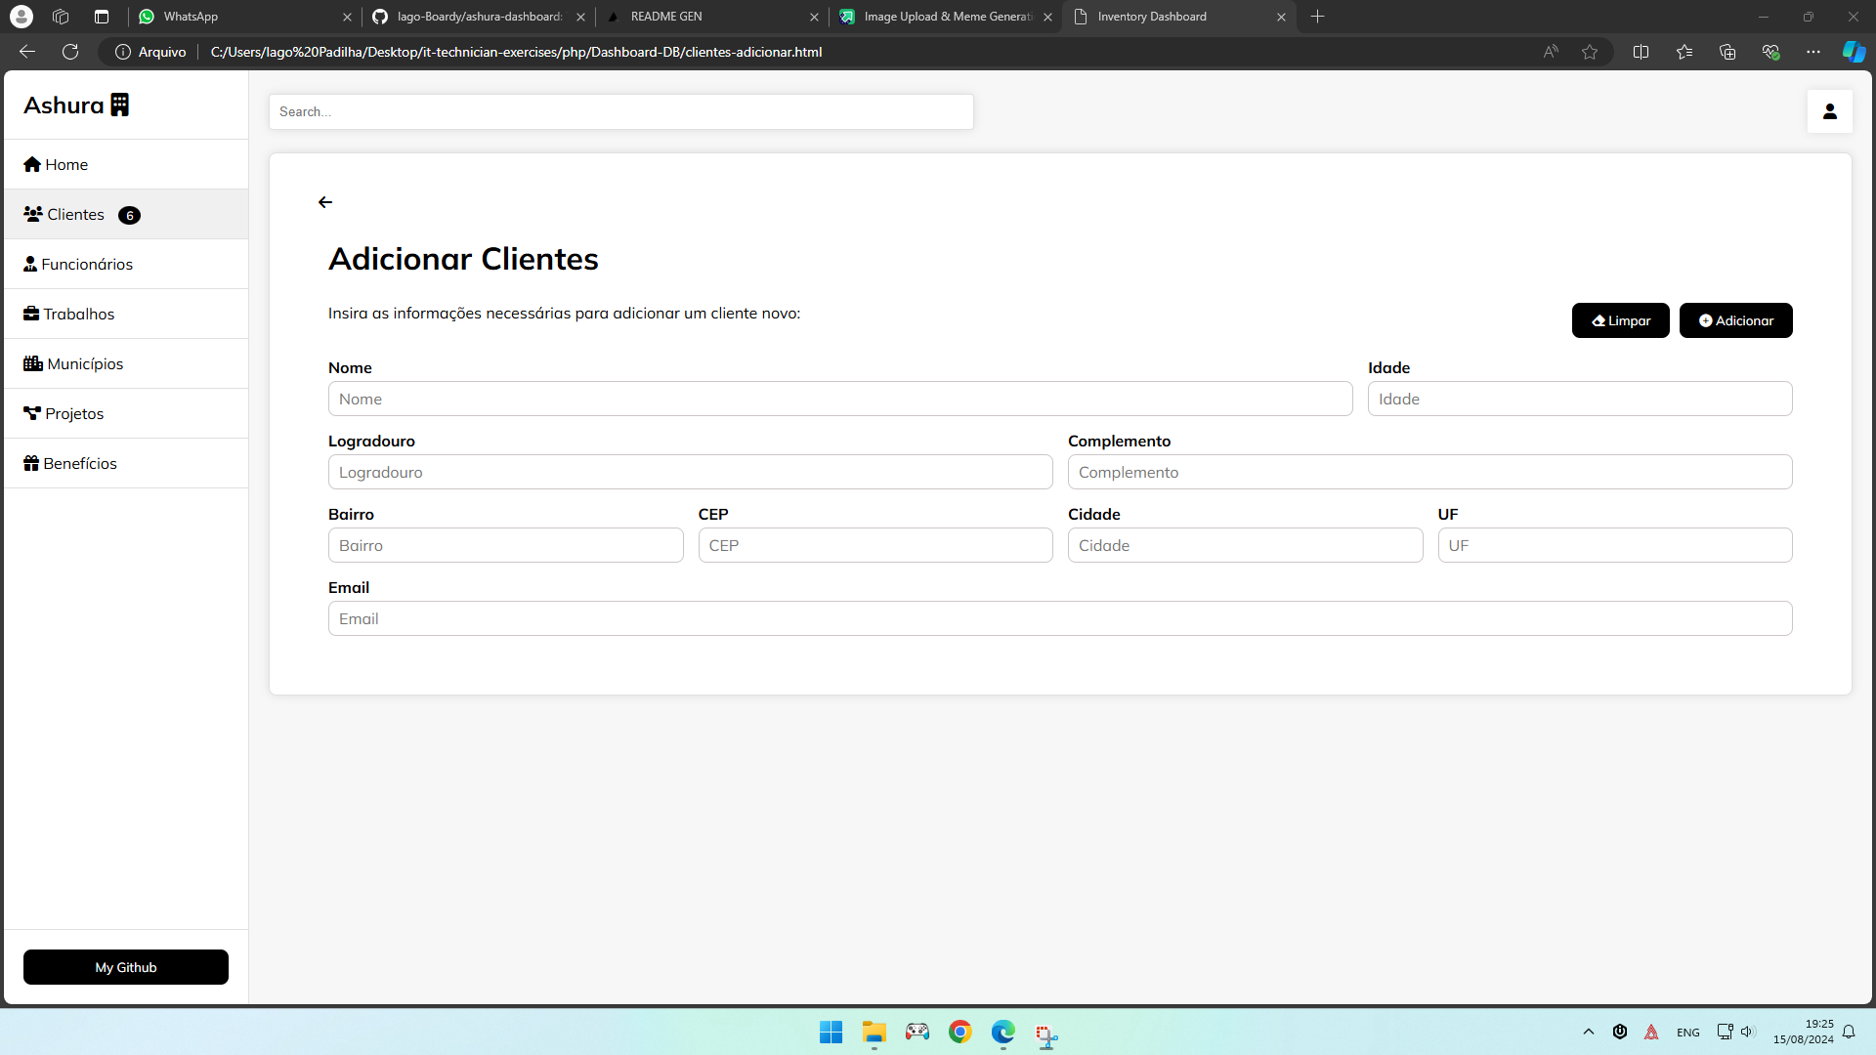Open Chrome from the taskbar
Screen dimensions: 1876x1055
click(959, 1033)
